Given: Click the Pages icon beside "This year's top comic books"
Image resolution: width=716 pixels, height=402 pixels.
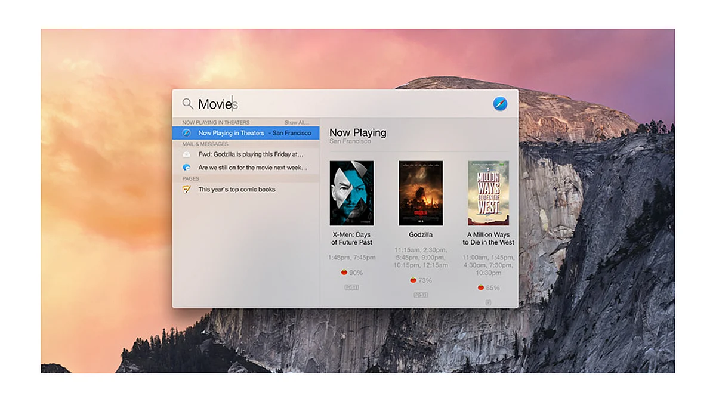Looking at the screenshot, I should click(x=186, y=190).
